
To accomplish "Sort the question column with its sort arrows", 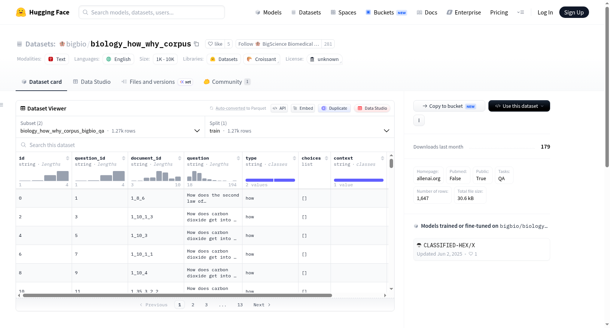I will pos(238,158).
